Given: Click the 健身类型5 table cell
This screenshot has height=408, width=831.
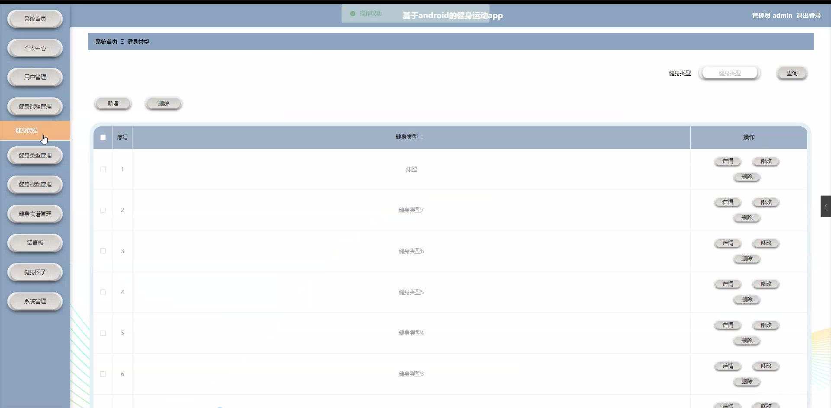Looking at the screenshot, I should click(411, 292).
